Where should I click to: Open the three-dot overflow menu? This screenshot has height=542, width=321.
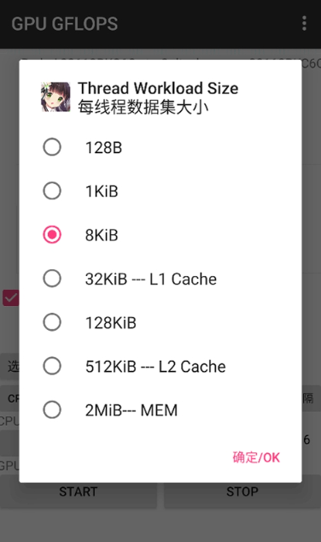pyautogui.click(x=304, y=23)
